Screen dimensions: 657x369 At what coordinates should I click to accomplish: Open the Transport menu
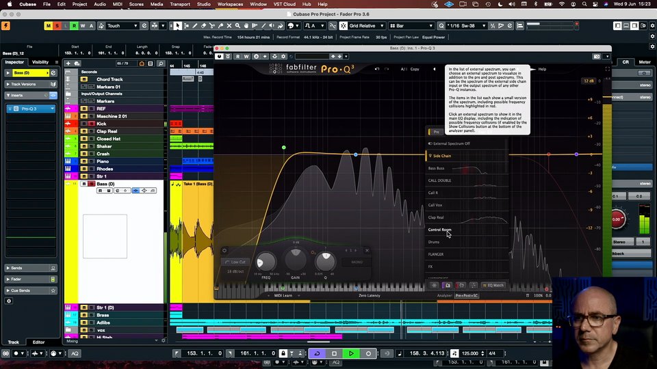(180, 4)
